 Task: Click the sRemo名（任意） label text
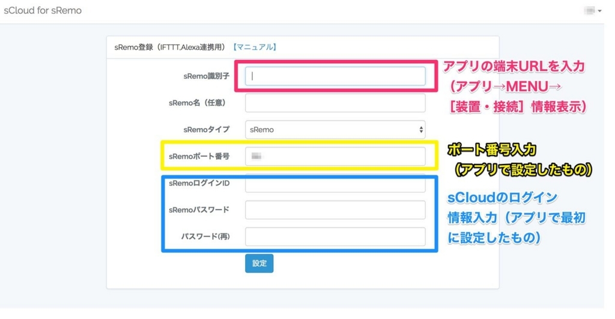(198, 103)
